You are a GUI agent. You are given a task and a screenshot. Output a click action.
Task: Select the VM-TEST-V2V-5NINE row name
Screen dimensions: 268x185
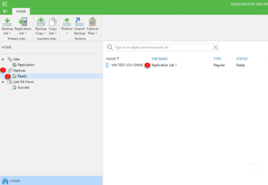tap(127, 65)
